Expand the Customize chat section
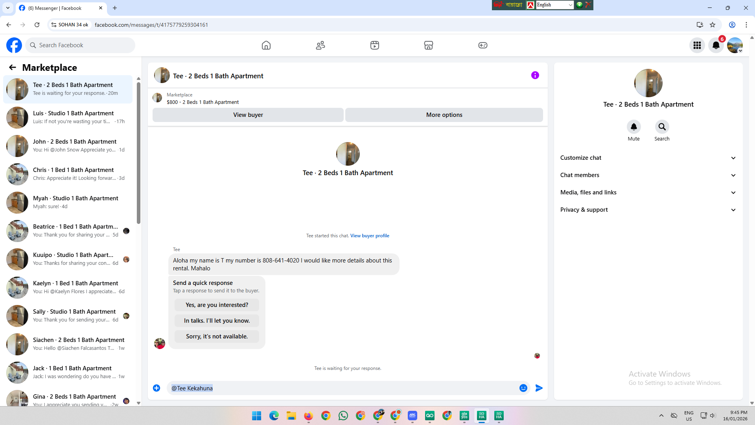This screenshot has height=425, width=755. click(648, 158)
